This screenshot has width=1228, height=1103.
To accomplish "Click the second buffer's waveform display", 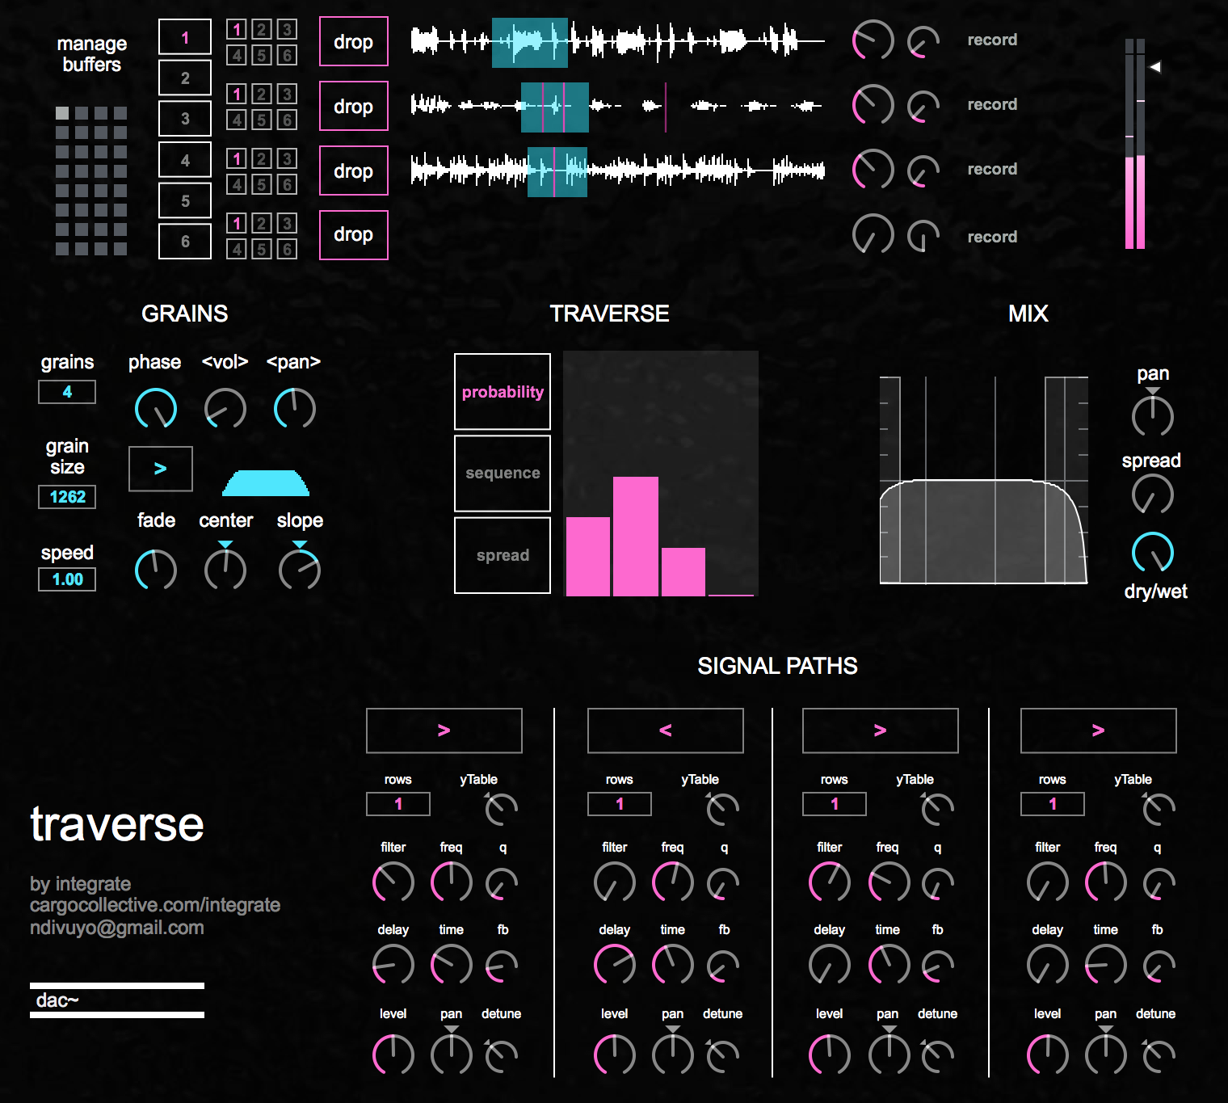I will [x=617, y=106].
